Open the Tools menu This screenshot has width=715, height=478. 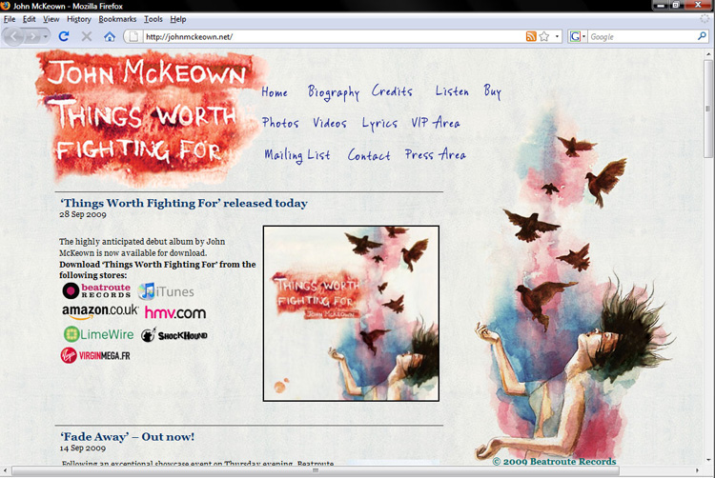tap(153, 19)
